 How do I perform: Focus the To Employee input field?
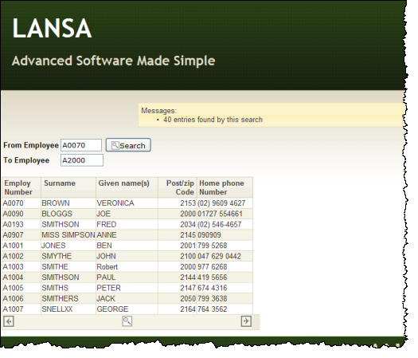[x=82, y=160]
